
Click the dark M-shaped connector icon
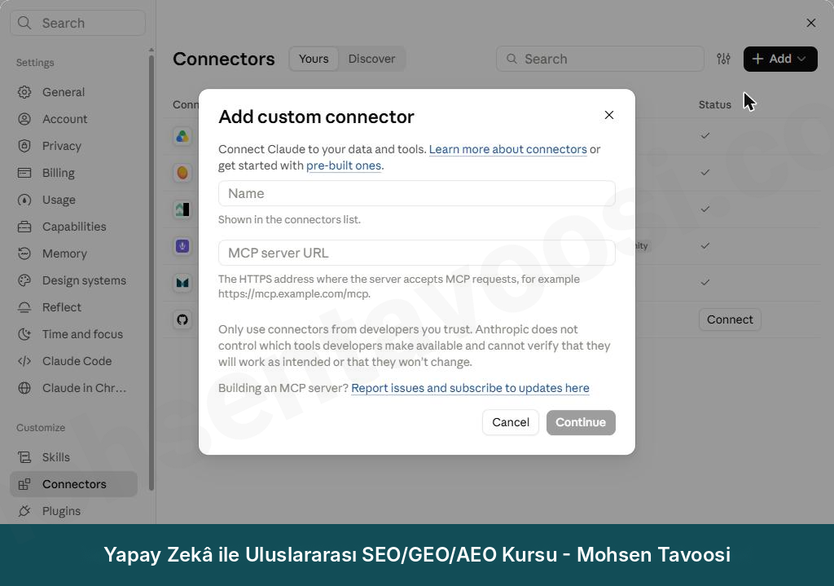tap(182, 283)
